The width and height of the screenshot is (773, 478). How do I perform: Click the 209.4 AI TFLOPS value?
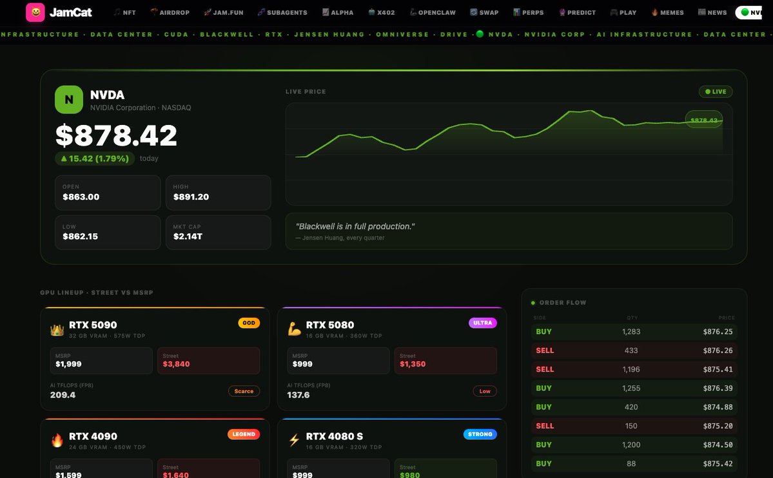63,395
